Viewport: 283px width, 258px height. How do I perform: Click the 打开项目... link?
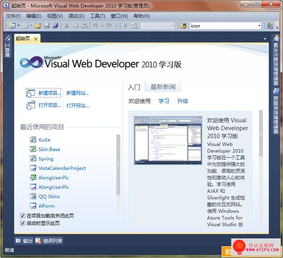(50, 105)
